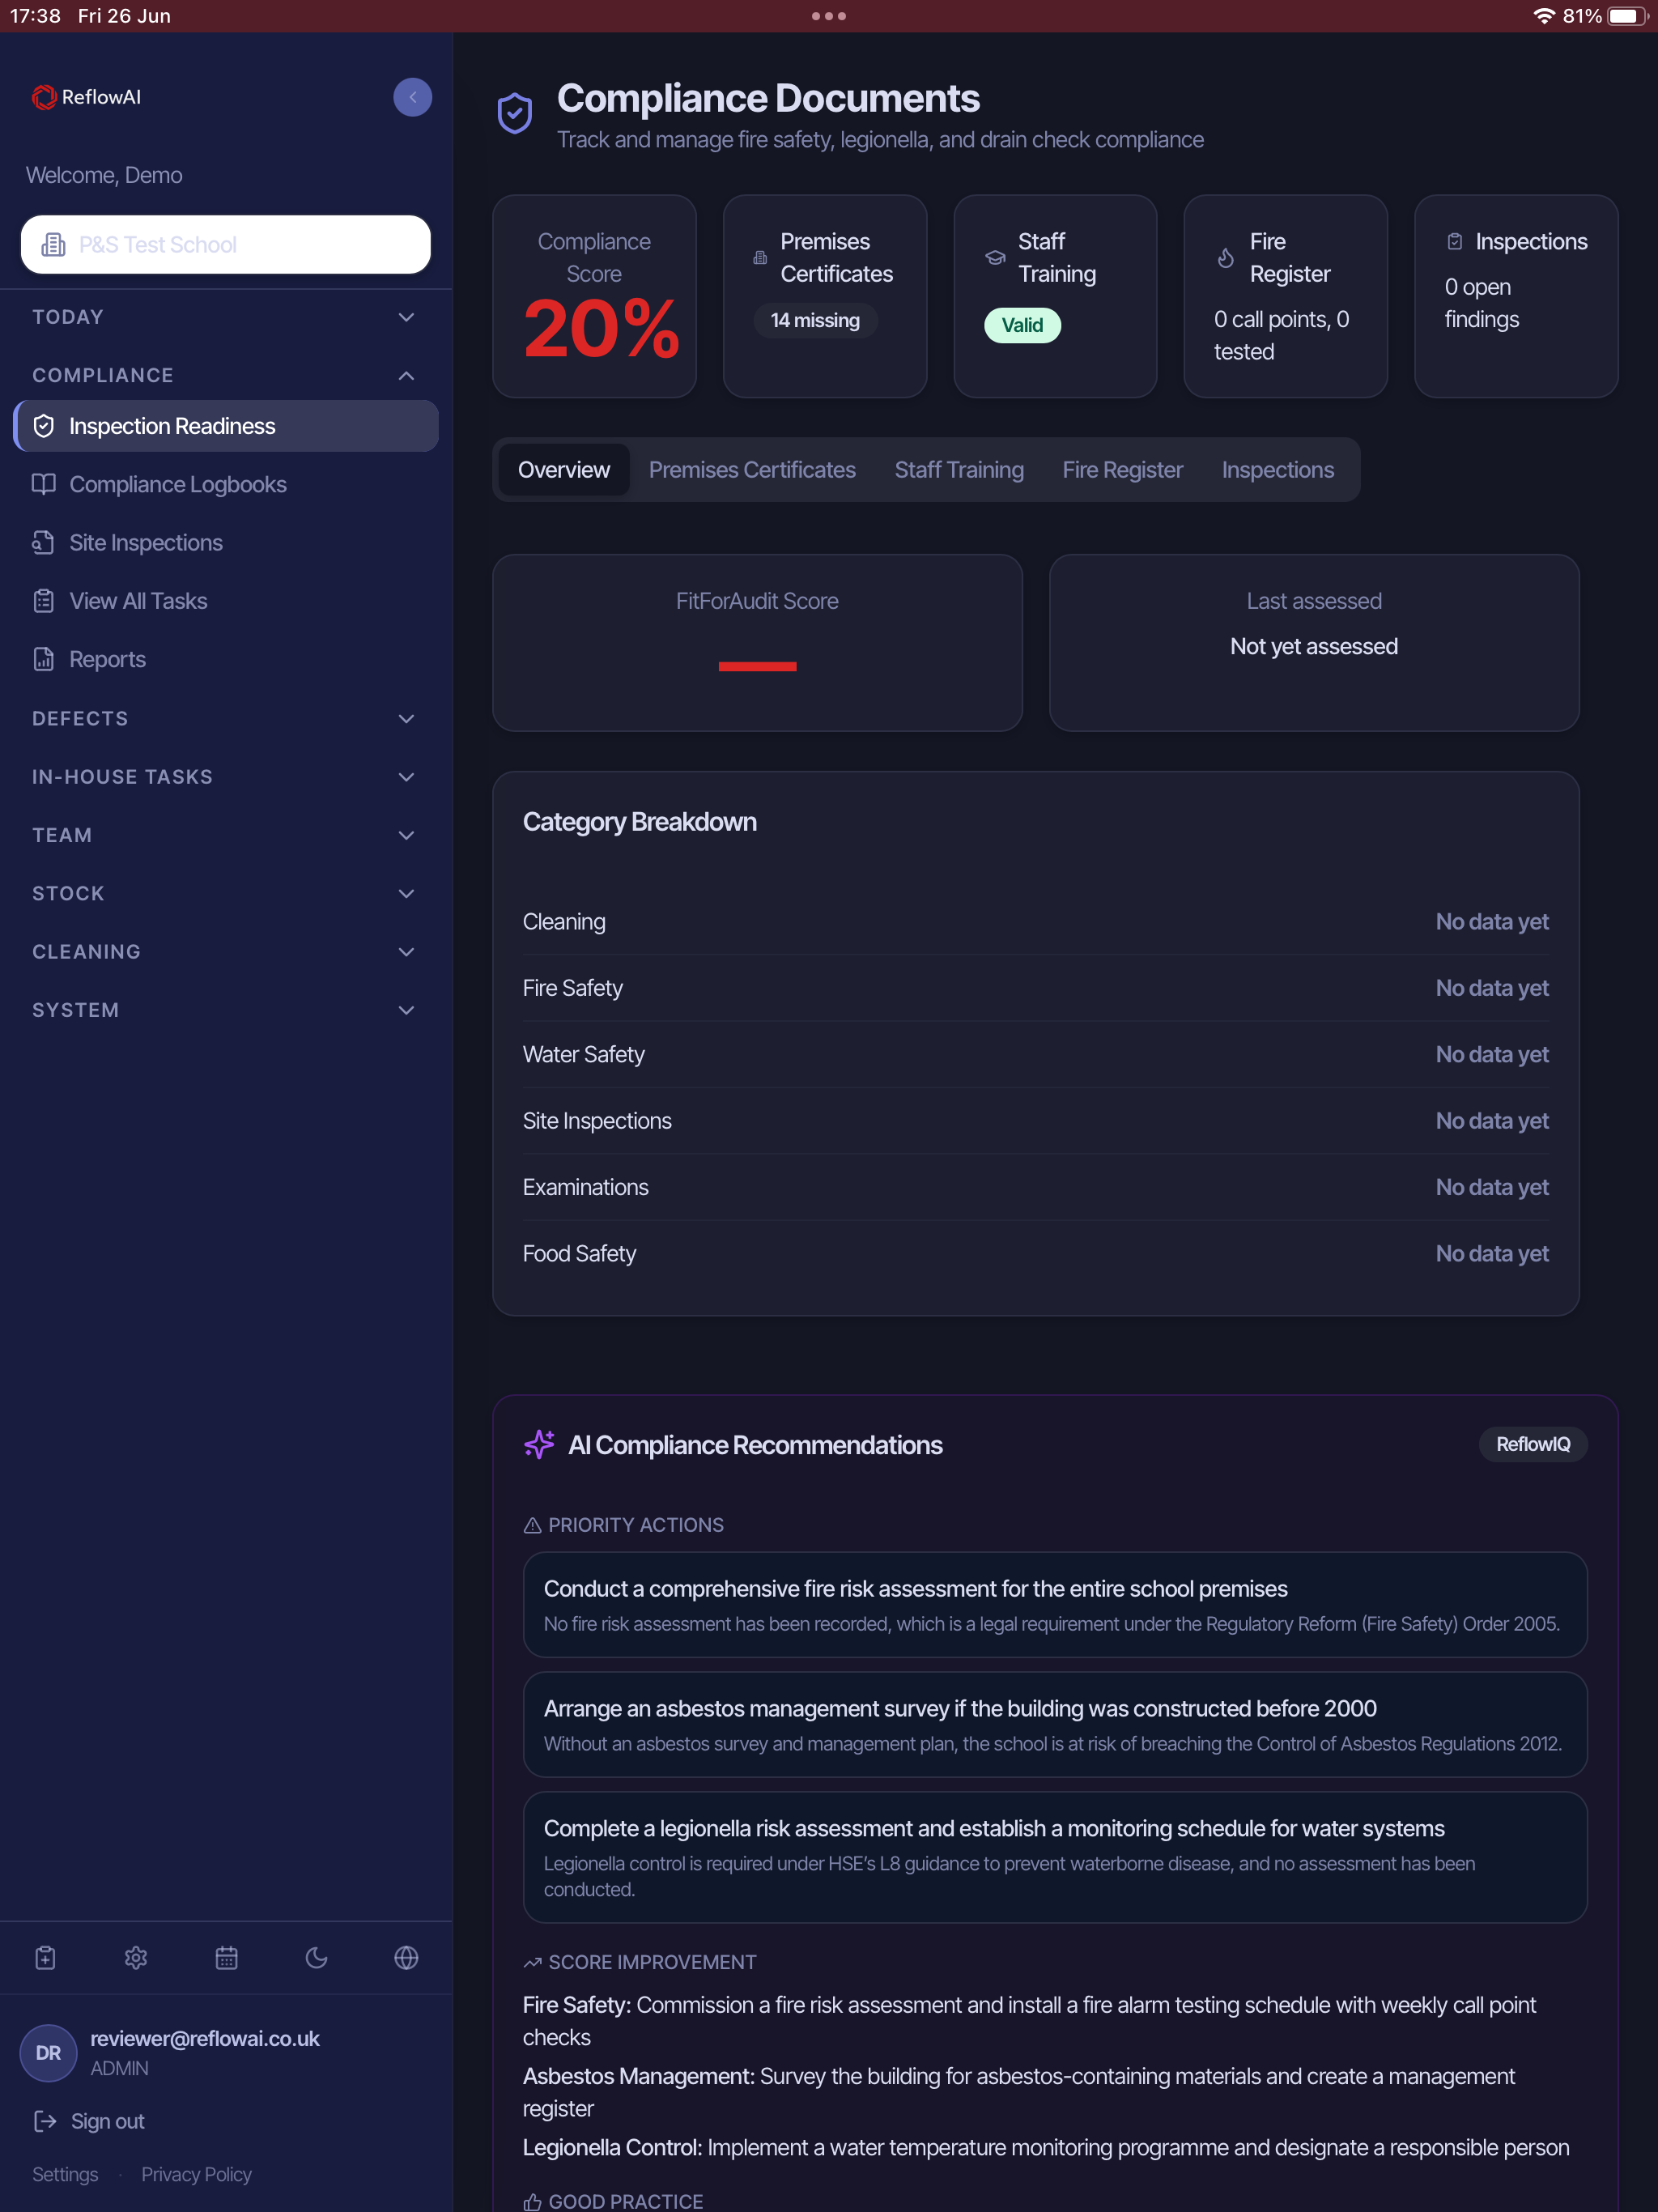Image resolution: width=1658 pixels, height=2212 pixels.
Task: Click the Reports chart file icon
Action: (44, 659)
